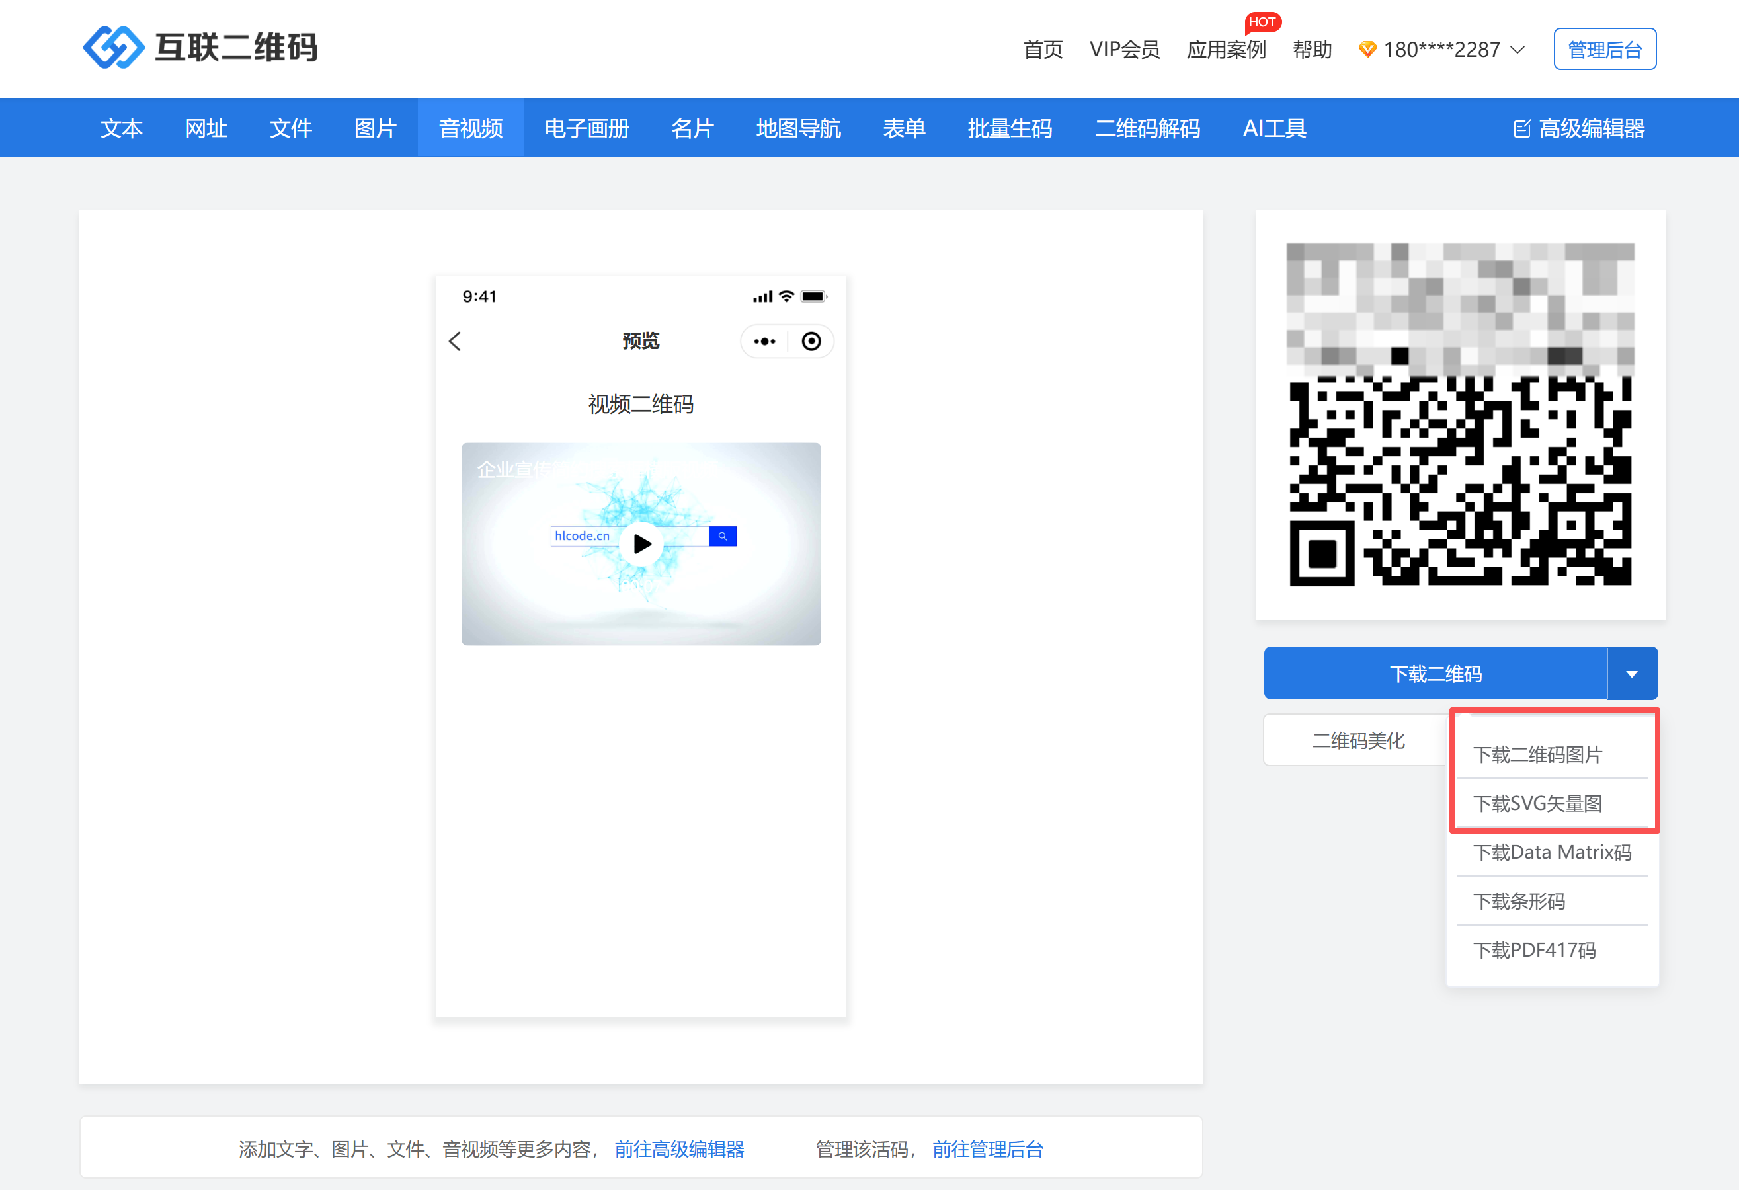
Task: Switch to the 电子画册 tab
Action: click(x=586, y=129)
